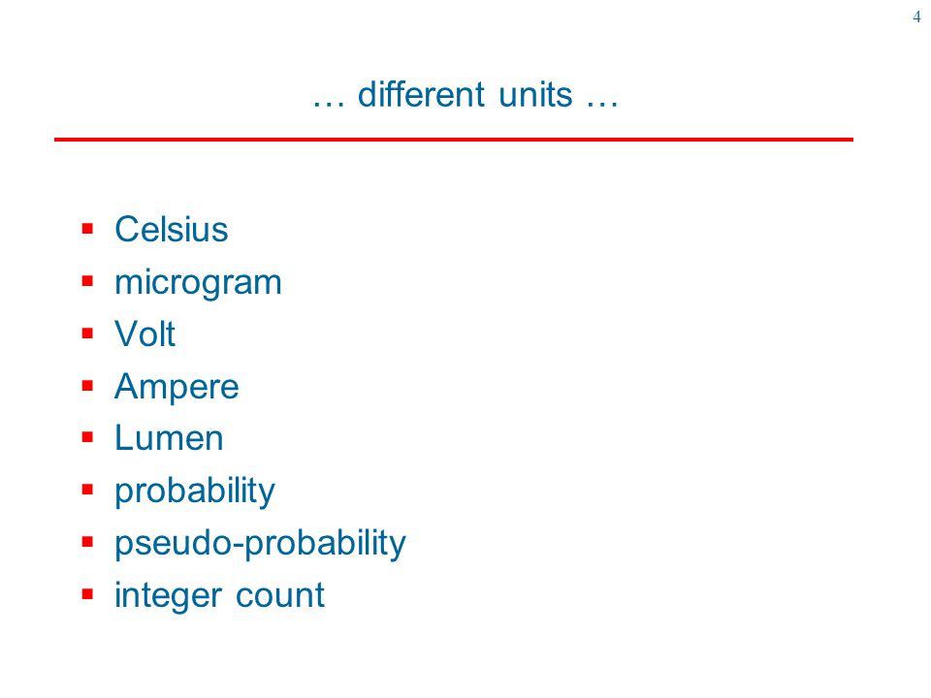Select the microgram list item text
Image resolution: width=931 pixels, height=698 pixels.
pos(198,284)
